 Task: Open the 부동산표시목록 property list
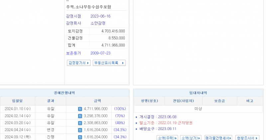click(109, 63)
